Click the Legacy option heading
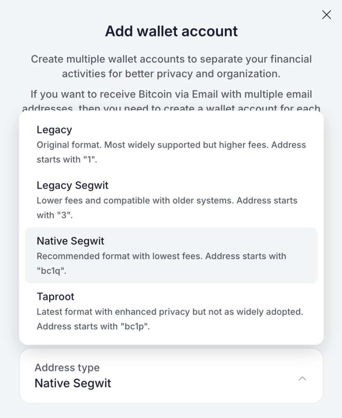Screen dimensions: 342x418 point(54,130)
